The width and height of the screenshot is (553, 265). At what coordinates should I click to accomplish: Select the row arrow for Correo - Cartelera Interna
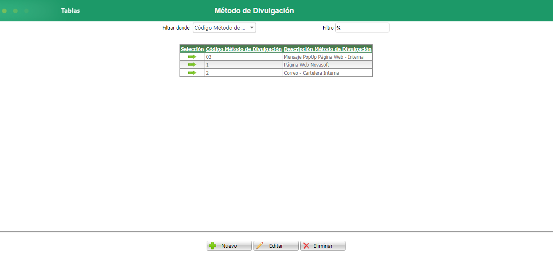pyautogui.click(x=192, y=73)
